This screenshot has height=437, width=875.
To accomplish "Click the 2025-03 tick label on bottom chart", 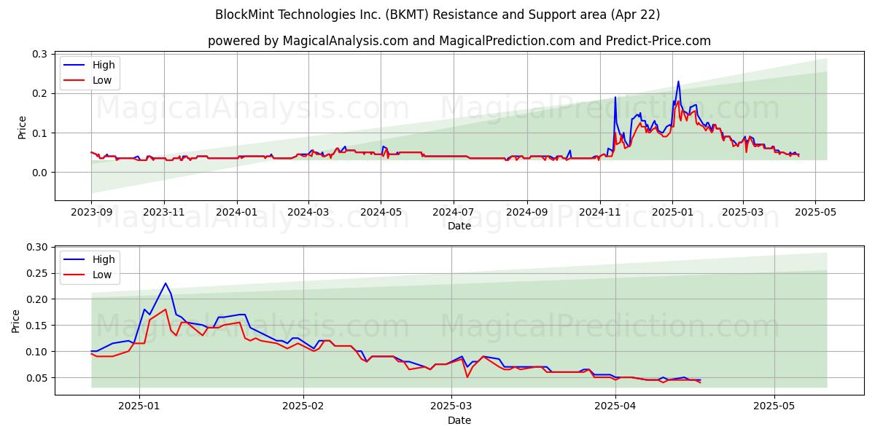I will tap(451, 406).
